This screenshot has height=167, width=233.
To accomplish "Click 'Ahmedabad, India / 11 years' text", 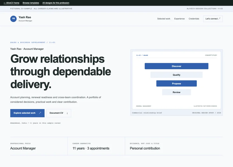I will coord(35,123).
